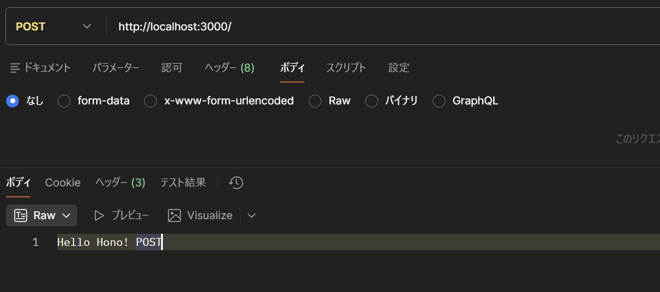Click the request URL input field
Screen dimensions: 660x292
click(x=365, y=27)
